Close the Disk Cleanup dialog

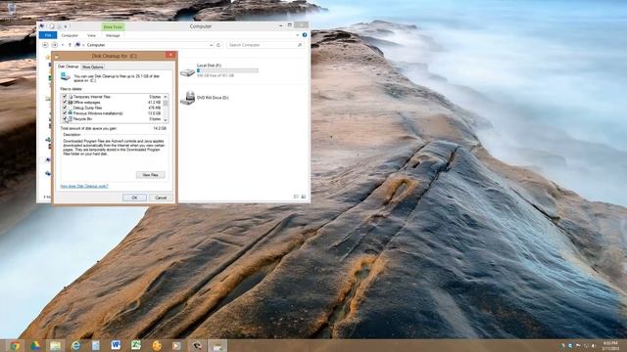[x=170, y=55]
